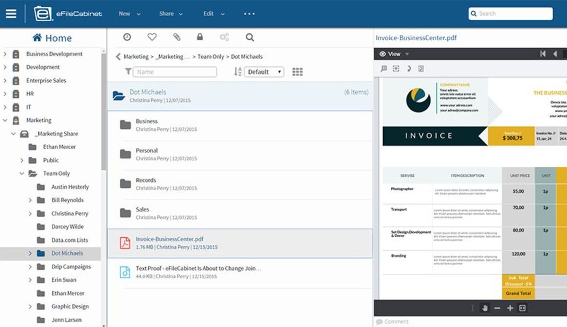Select the search magnifier icon above the file list
Screen dimensions: 567x327
tap(250, 37)
